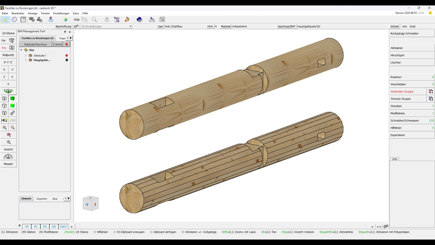Click the Verbinden Gruppe node icon
Image resolution: width=435 pixels, height=245 pixels.
[x=431, y=92]
